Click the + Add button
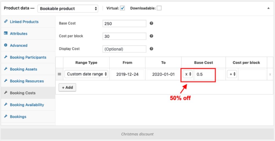This screenshot has width=275, height=141. pyautogui.click(x=67, y=87)
